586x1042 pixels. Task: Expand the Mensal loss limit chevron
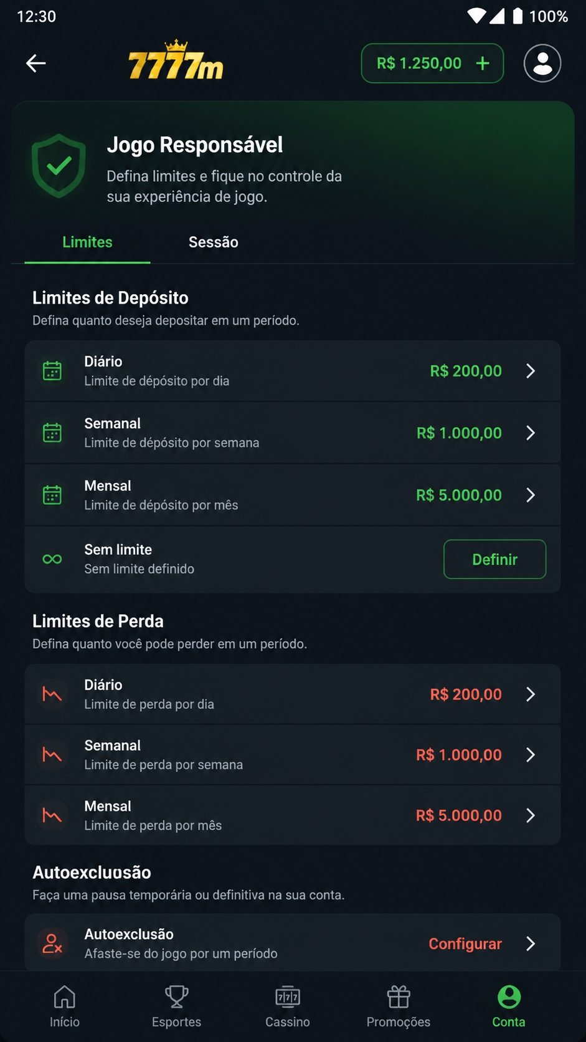(x=531, y=815)
